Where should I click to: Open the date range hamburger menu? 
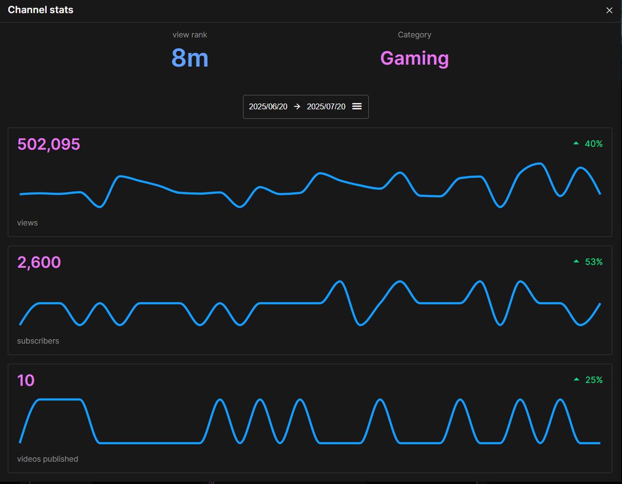click(357, 106)
